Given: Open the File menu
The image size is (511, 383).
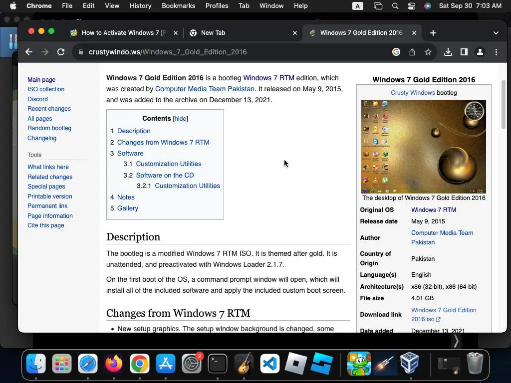Looking at the screenshot, I should click(x=67, y=6).
